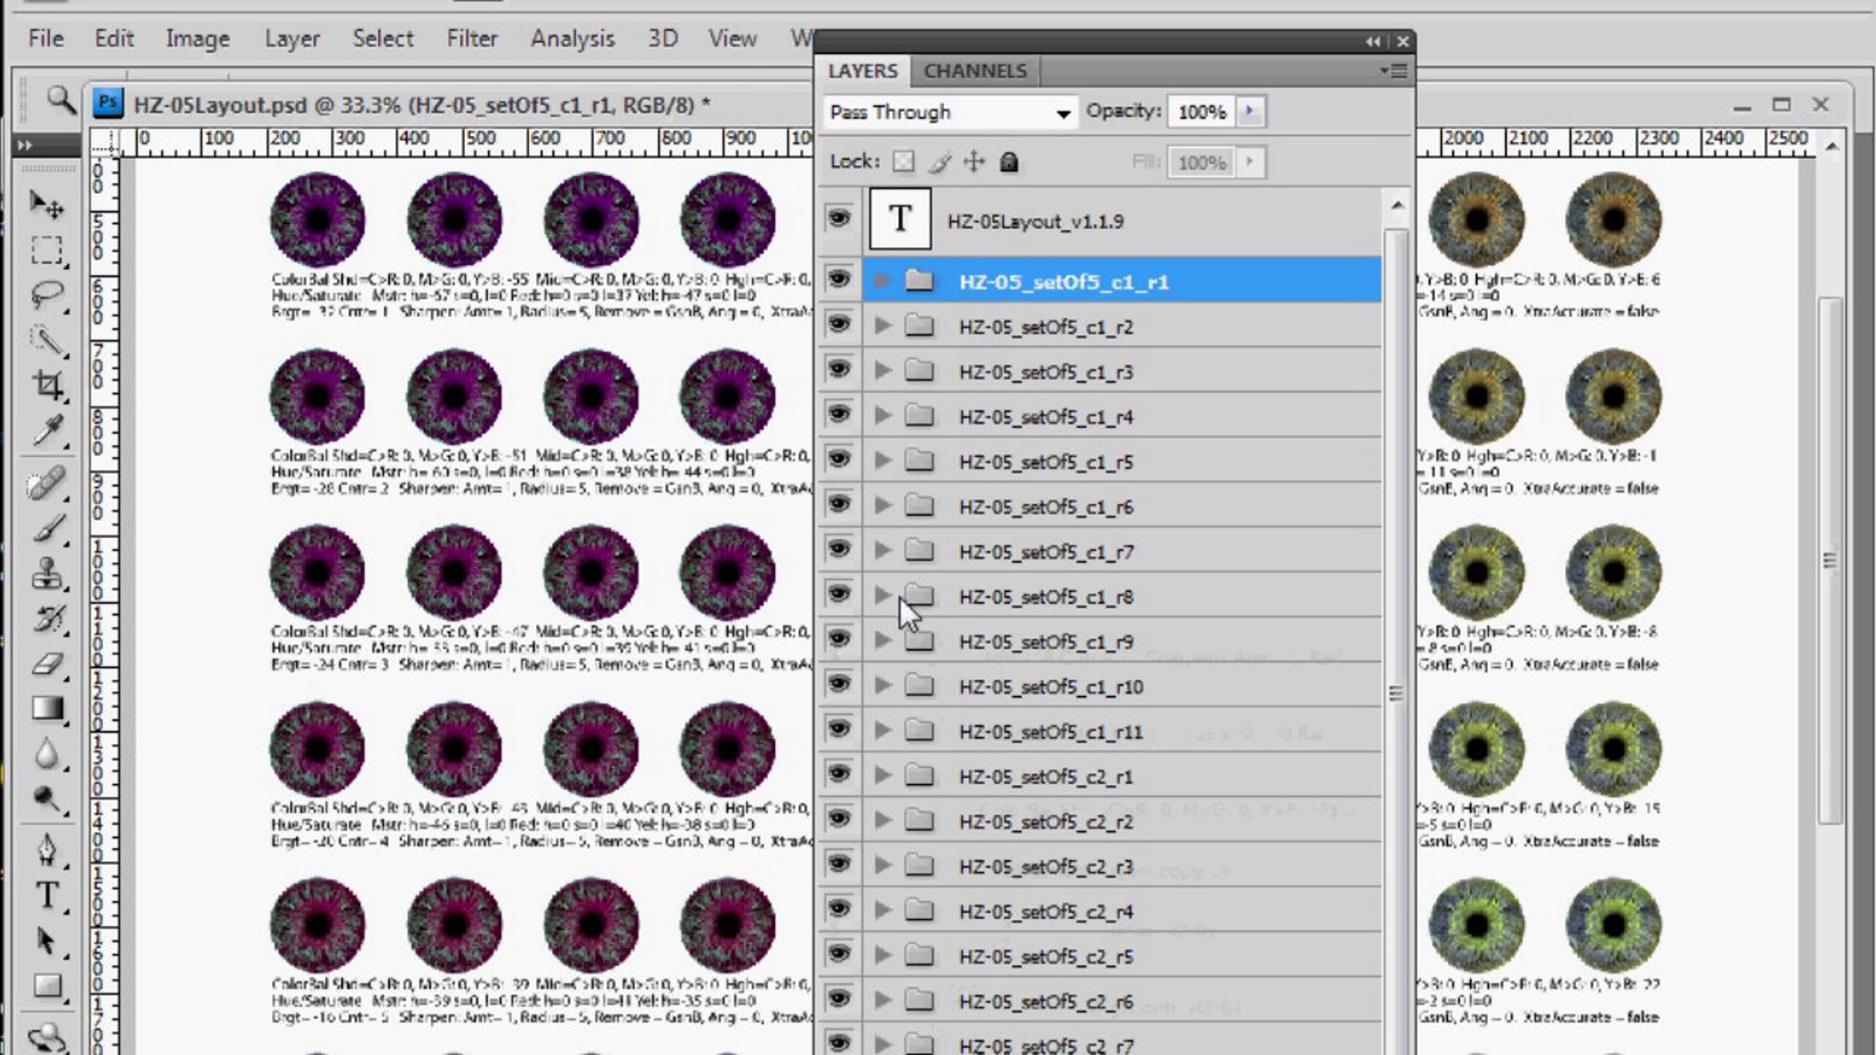Switch to the Channels tab
Screen dimensions: 1876x1055
[975, 71]
